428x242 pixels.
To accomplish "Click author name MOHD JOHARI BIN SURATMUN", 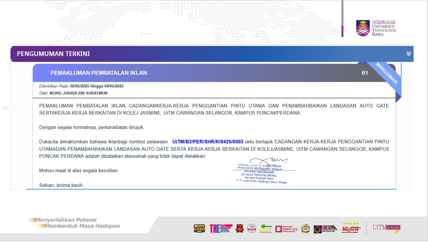I will coord(79,93).
